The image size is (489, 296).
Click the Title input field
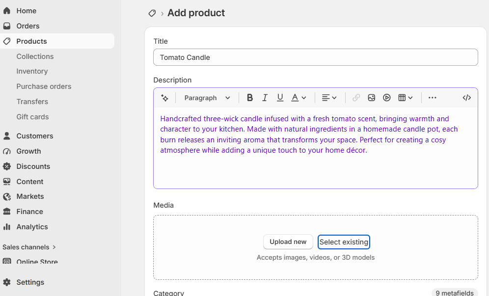[316, 57]
